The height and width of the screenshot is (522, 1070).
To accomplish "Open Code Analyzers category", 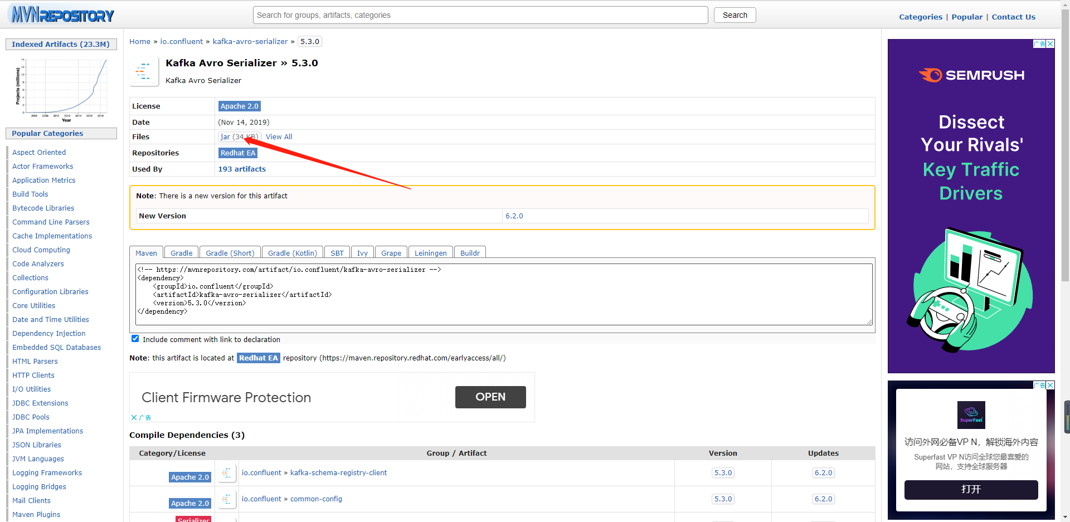I will (38, 264).
